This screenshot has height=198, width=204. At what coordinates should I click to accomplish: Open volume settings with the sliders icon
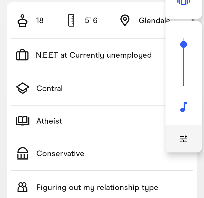184,139
